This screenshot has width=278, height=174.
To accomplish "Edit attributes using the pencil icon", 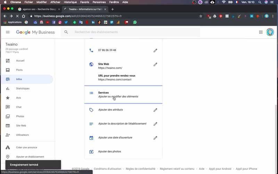I will coord(155,110).
